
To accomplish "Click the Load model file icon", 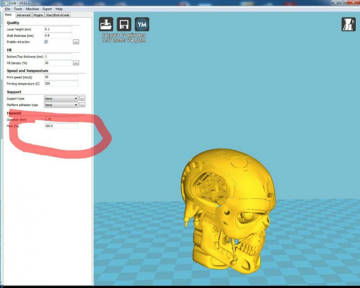I will point(106,24).
